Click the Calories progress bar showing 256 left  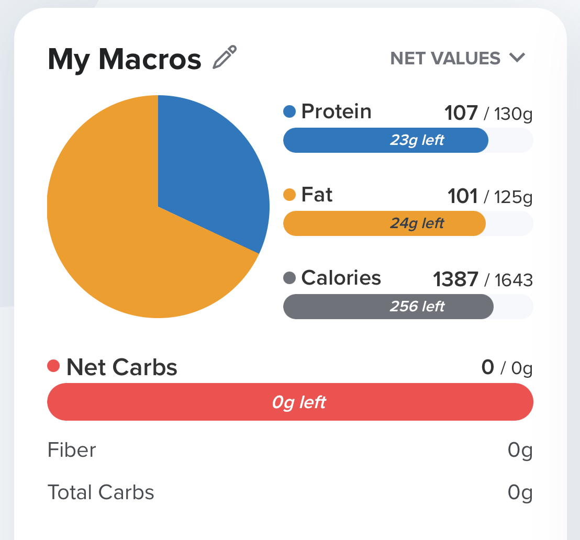coord(388,307)
